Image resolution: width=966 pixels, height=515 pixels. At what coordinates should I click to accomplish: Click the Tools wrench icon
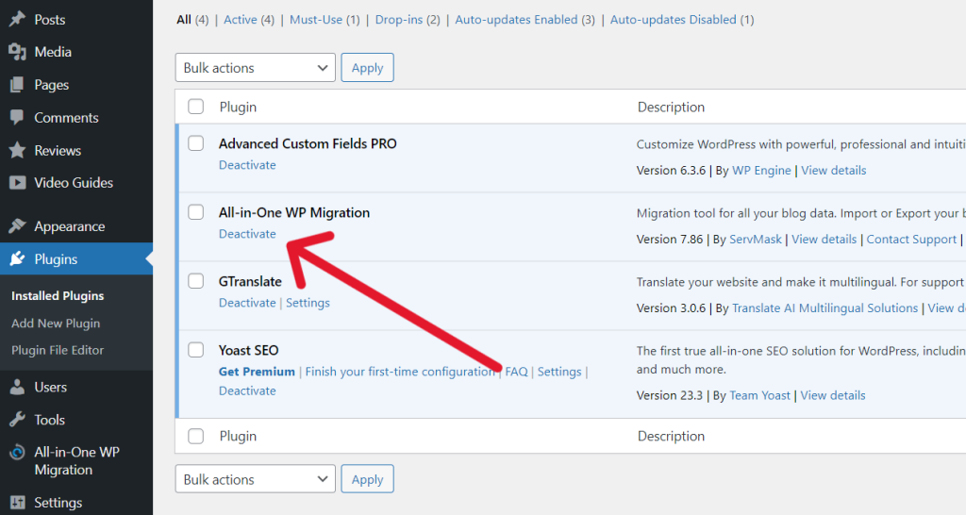tap(17, 420)
